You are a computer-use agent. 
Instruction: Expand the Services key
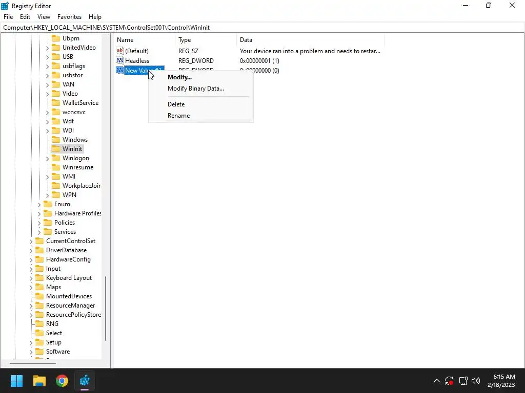click(39, 232)
